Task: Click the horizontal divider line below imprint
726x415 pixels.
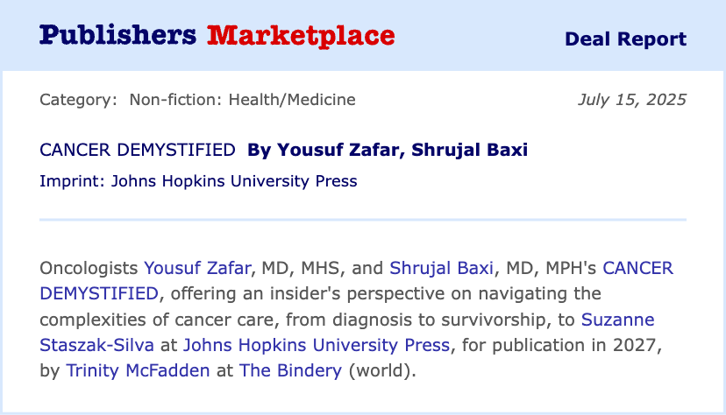Action: (363, 220)
